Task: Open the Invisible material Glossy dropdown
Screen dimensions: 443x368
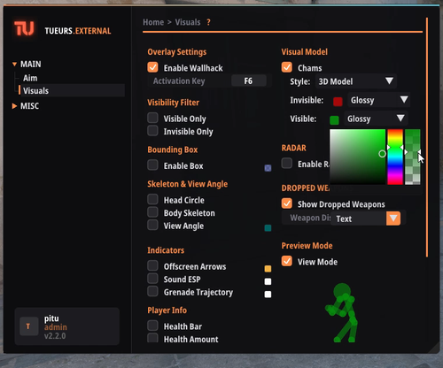Action: point(378,100)
